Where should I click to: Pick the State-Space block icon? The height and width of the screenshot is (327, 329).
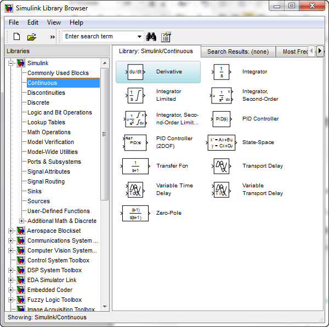click(x=222, y=142)
